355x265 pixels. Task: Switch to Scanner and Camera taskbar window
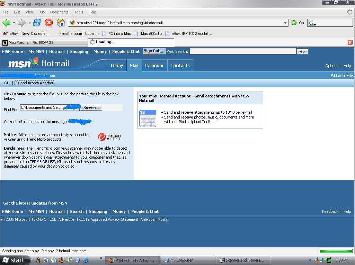[243, 260]
